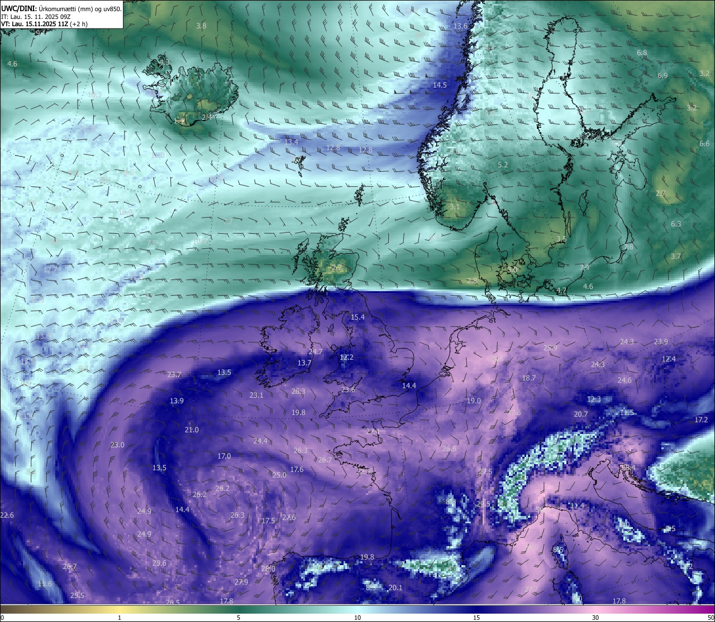Click the 15.4 value over northern England
This screenshot has width=715, height=622.
coord(357,317)
